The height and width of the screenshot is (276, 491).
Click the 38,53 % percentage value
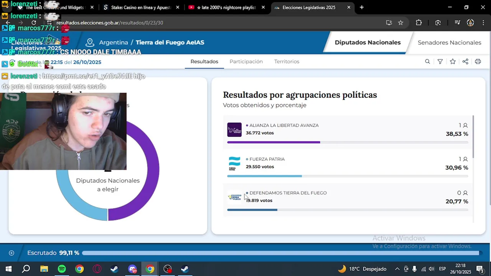[457, 134]
